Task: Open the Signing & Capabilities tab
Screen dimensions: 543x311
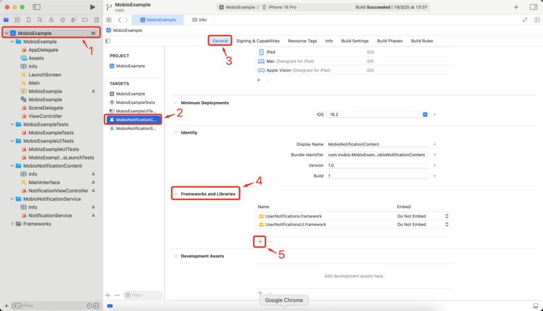Action: (258, 41)
